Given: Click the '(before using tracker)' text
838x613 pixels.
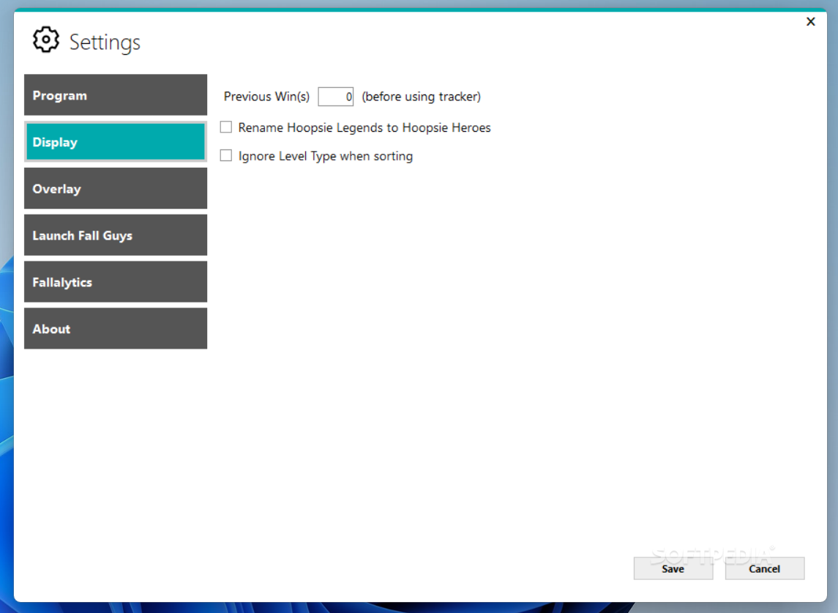Looking at the screenshot, I should tap(421, 97).
